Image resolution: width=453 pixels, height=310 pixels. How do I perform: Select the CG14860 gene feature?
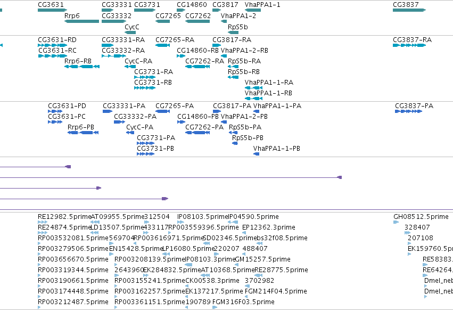[x=181, y=10]
